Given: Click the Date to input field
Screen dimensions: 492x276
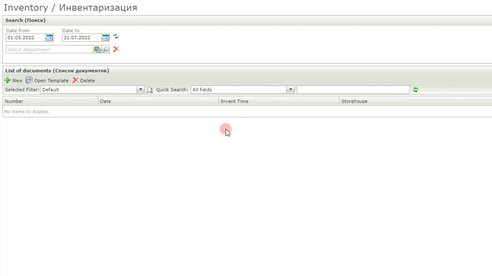Looking at the screenshot, I should click(x=82, y=38).
